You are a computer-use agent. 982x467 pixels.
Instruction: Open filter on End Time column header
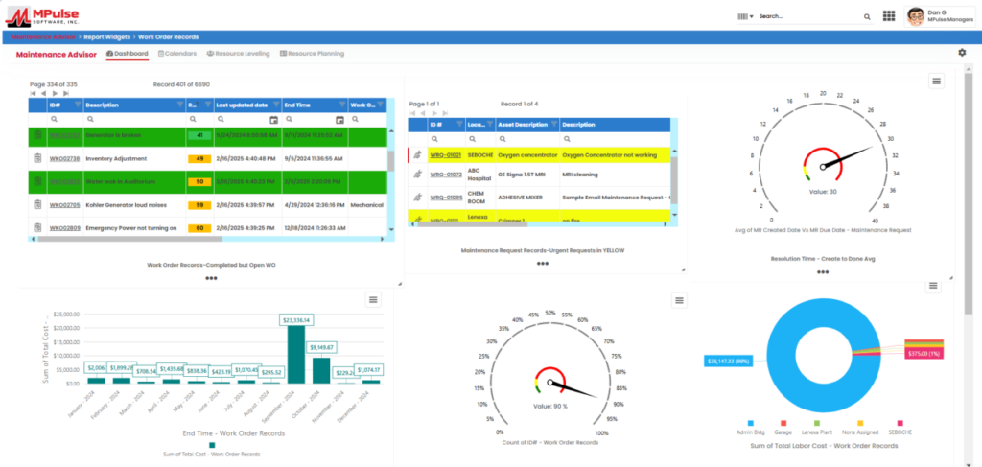click(342, 105)
